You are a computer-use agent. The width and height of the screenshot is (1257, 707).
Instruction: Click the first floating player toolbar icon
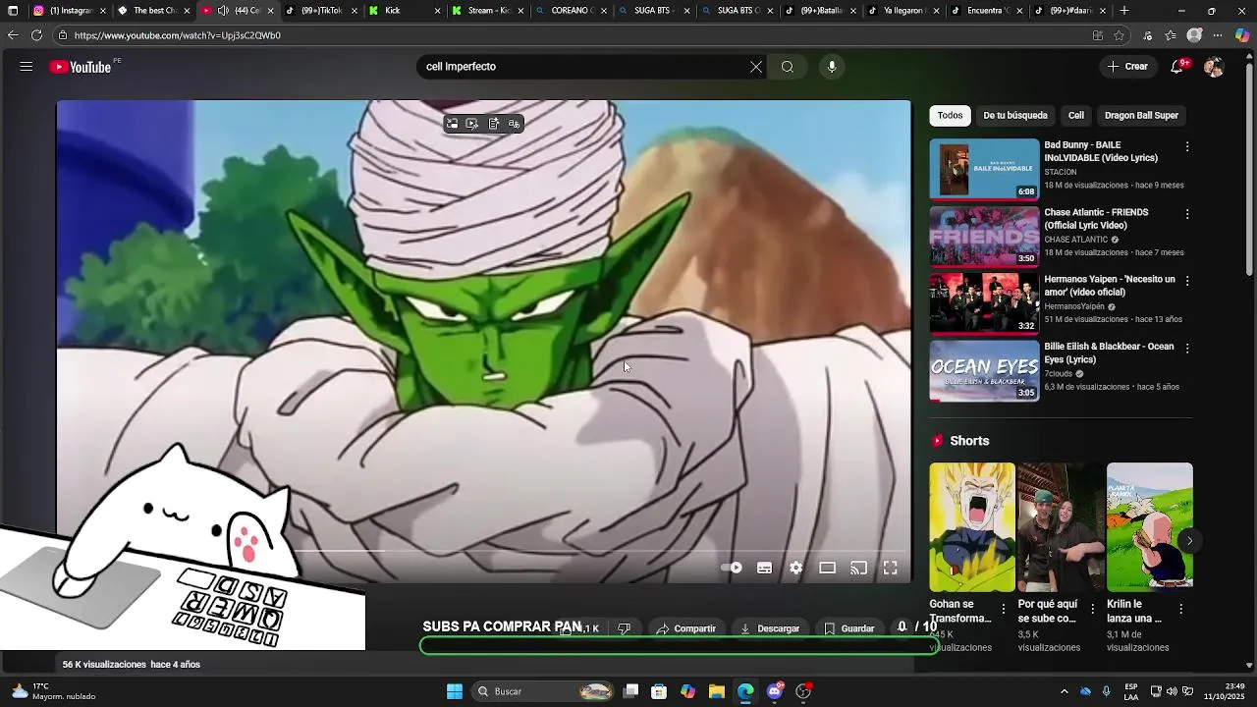[x=452, y=124]
